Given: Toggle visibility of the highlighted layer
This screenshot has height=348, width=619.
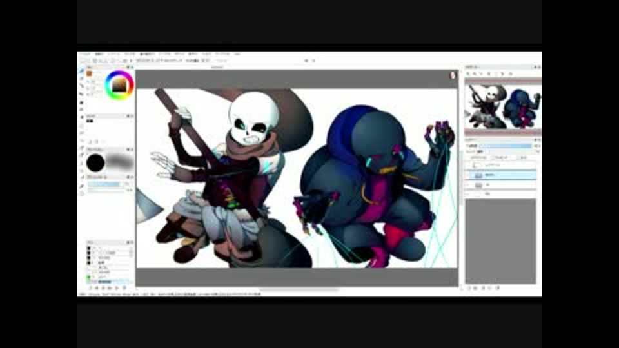Looking at the screenshot, I should [469, 175].
